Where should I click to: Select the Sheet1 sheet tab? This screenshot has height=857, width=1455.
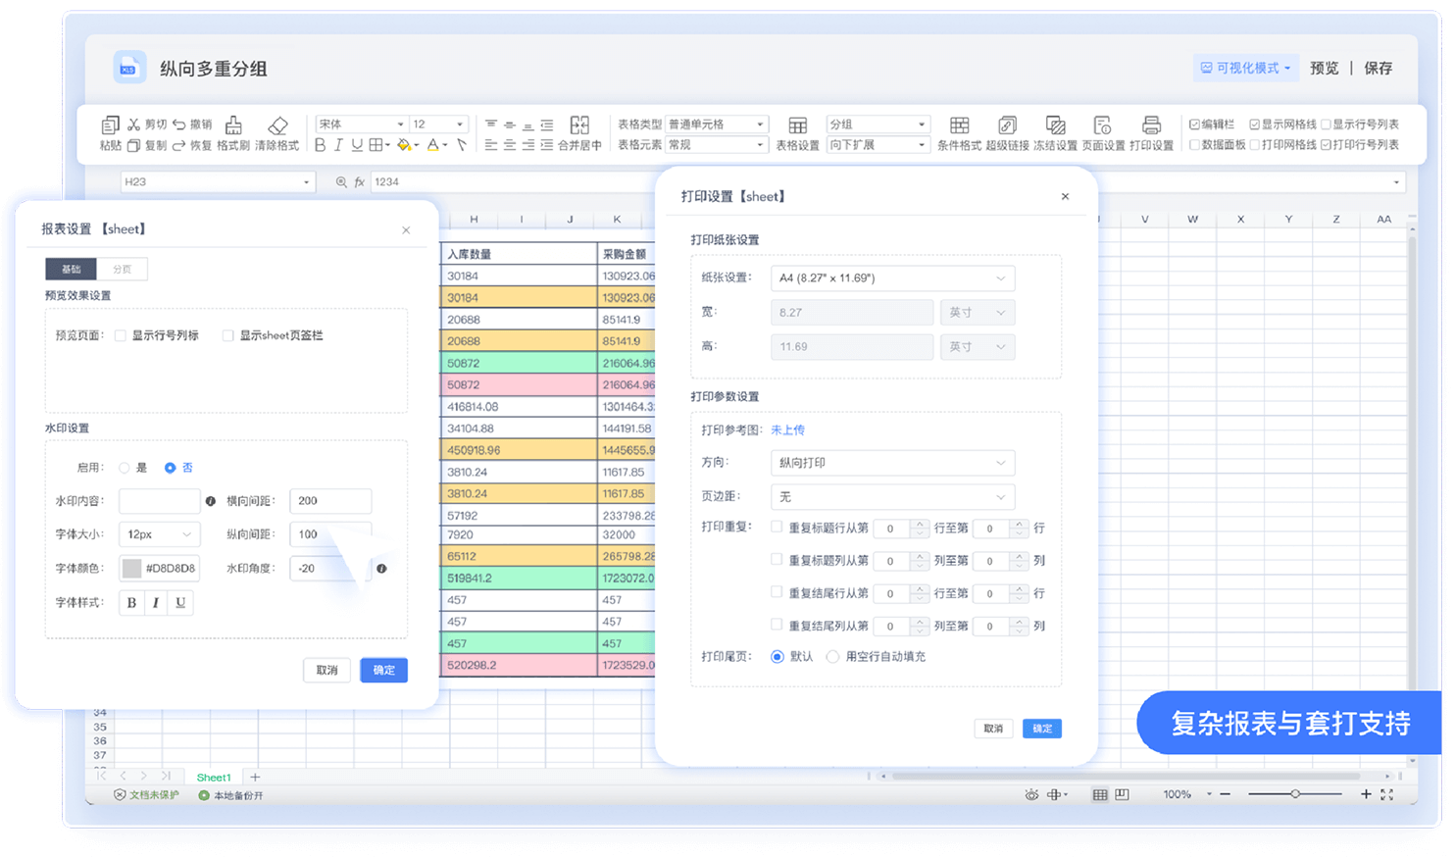coord(214,778)
